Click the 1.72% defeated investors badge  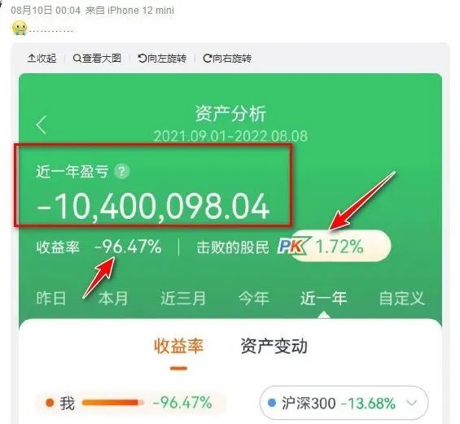tap(342, 246)
